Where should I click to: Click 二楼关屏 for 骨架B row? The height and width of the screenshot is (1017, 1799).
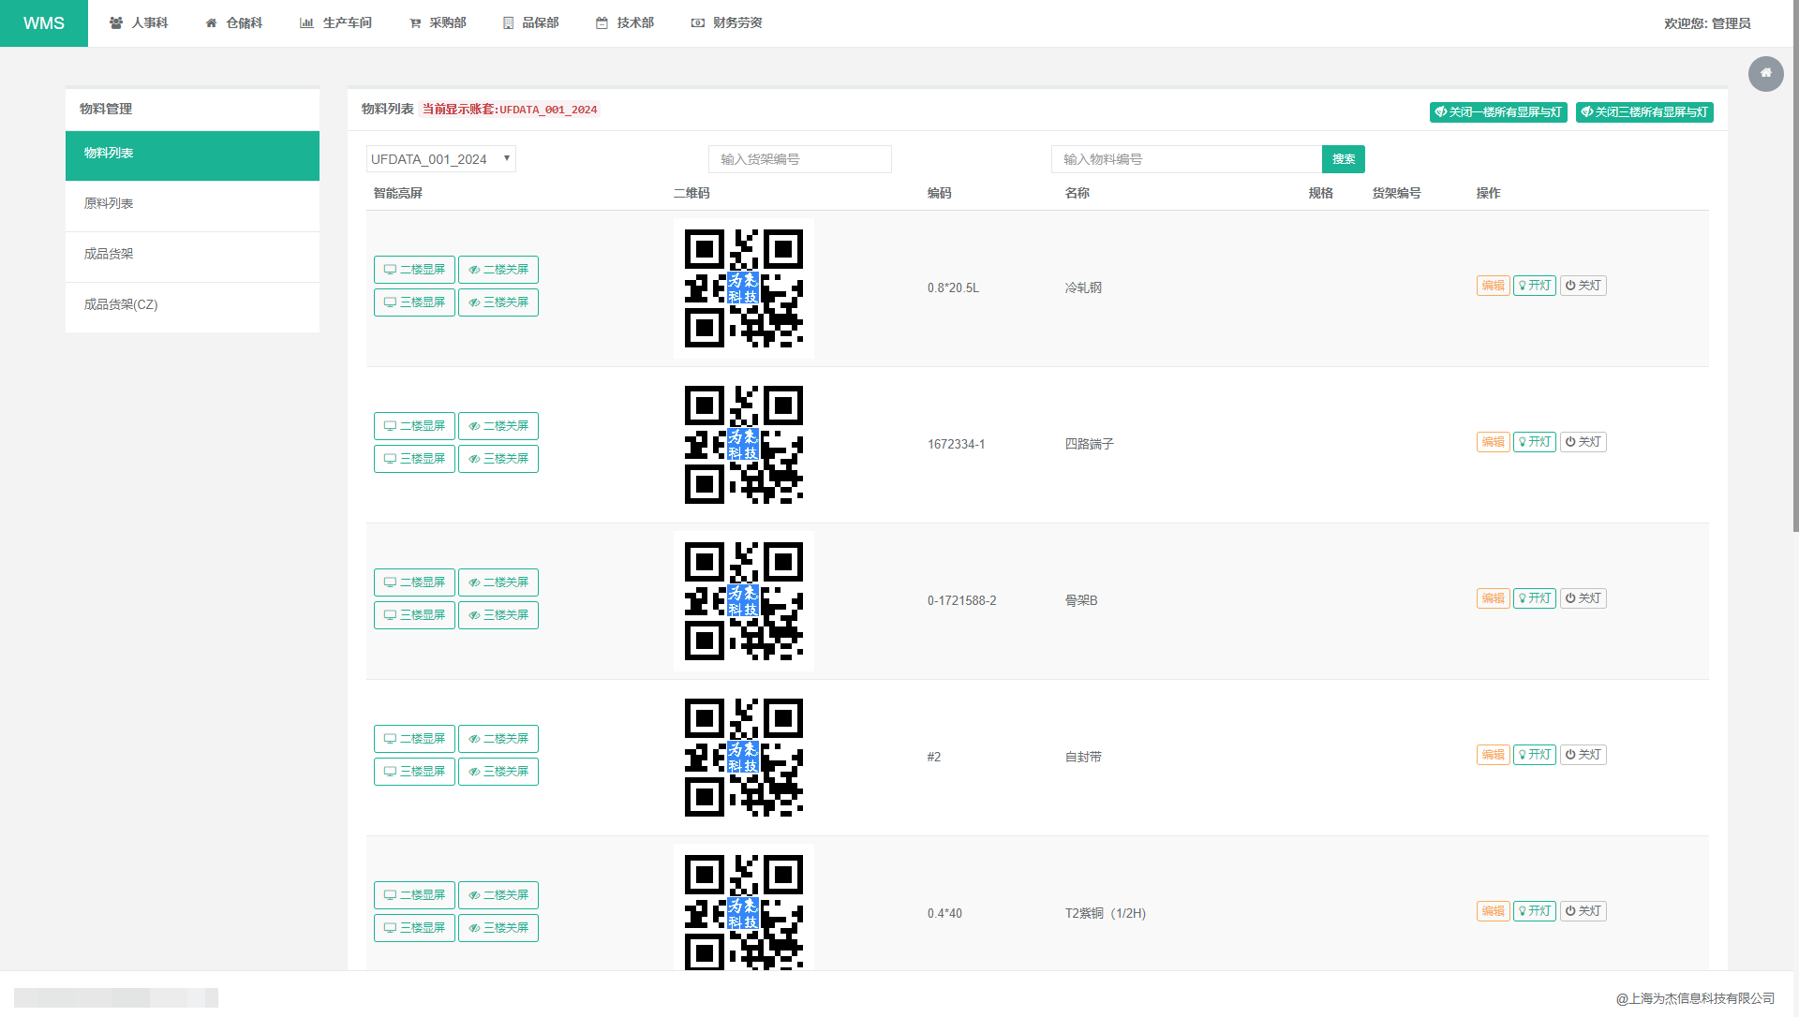pos(498,582)
